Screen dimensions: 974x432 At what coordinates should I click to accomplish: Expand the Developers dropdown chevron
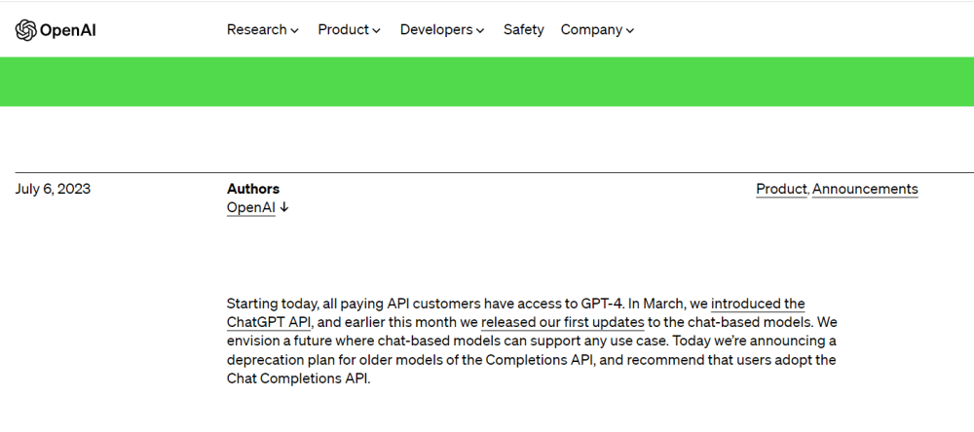point(480,31)
